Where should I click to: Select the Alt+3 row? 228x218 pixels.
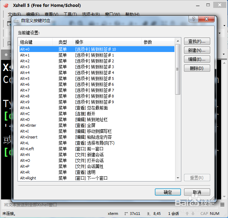pyautogui.click(x=97, y=67)
